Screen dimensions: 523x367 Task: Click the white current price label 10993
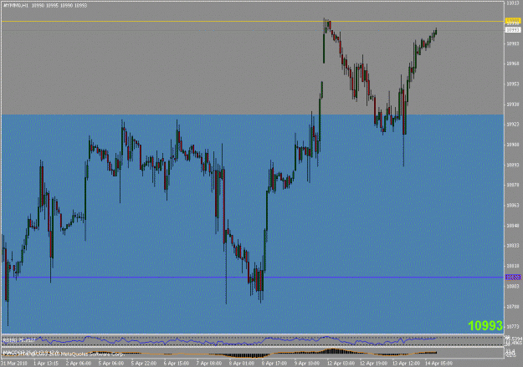click(x=513, y=30)
